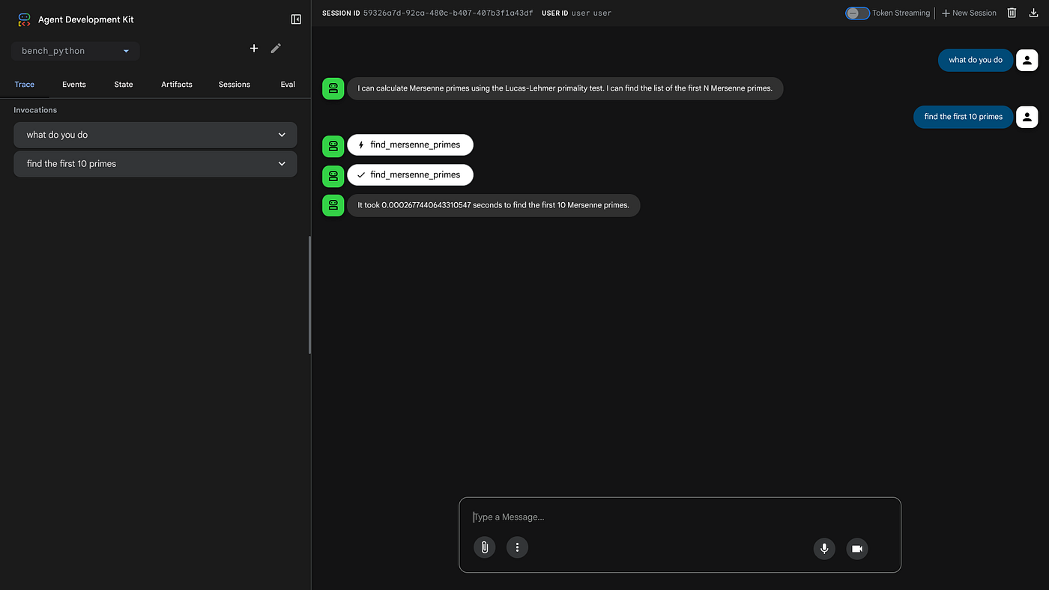Screen dimensions: 1049x590
Task: Click the agent avatar beside the lightning find_mersenne_primes chip
Action: click(333, 145)
